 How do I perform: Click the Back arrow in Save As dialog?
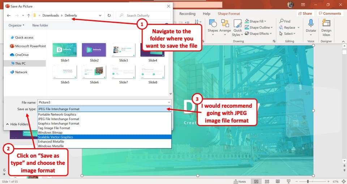(x=9, y=16)
